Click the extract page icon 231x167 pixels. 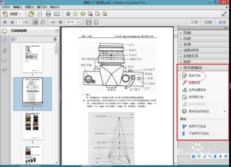[x=97, y=14]
